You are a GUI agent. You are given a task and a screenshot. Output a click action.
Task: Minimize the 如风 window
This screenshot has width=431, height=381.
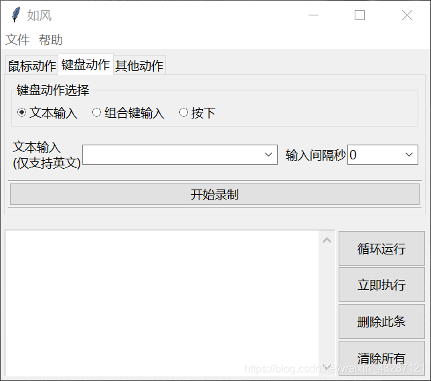[x=313, y=15]
